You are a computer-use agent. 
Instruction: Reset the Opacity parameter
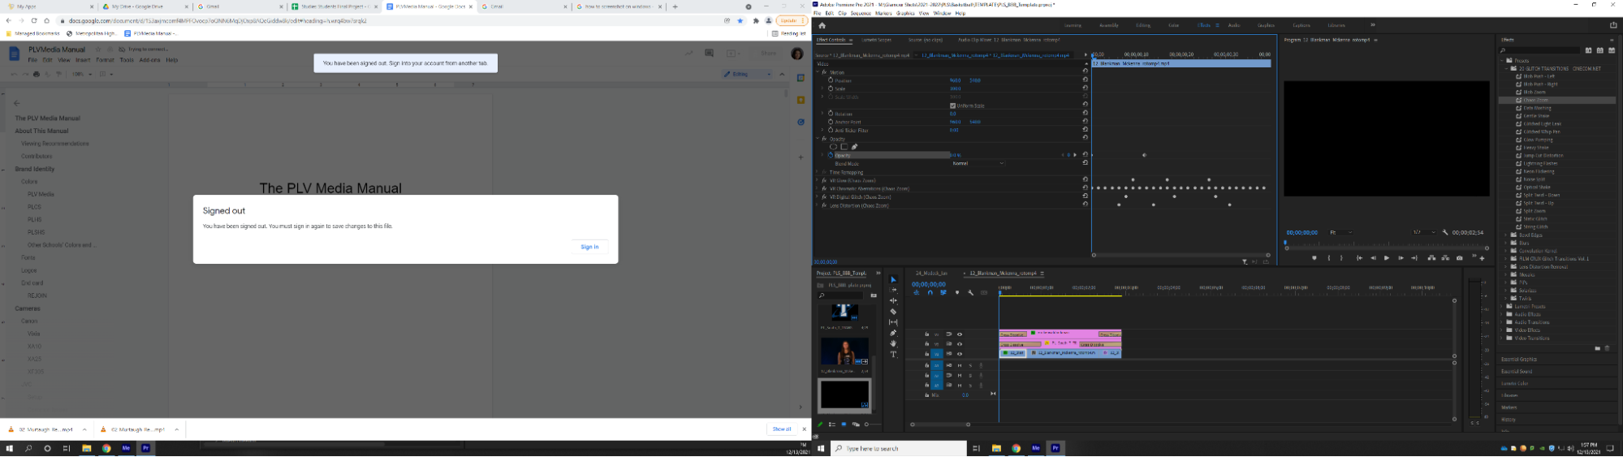pyautogui.click(x=1085, y=155)
